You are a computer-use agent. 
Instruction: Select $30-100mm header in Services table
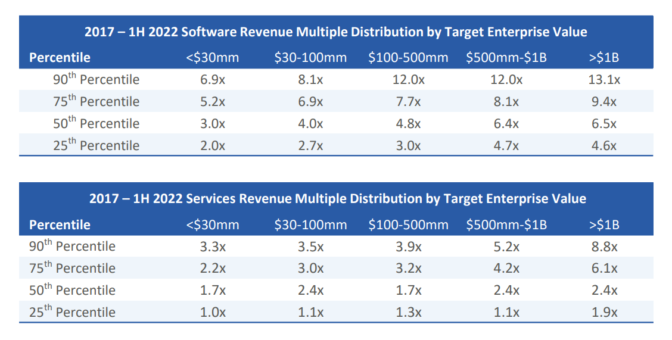coord(310,225)
